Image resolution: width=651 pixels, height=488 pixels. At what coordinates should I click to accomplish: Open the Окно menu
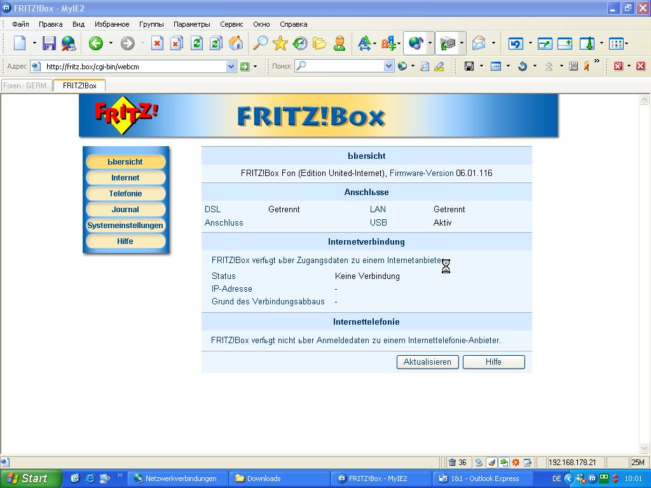[261, 24]
